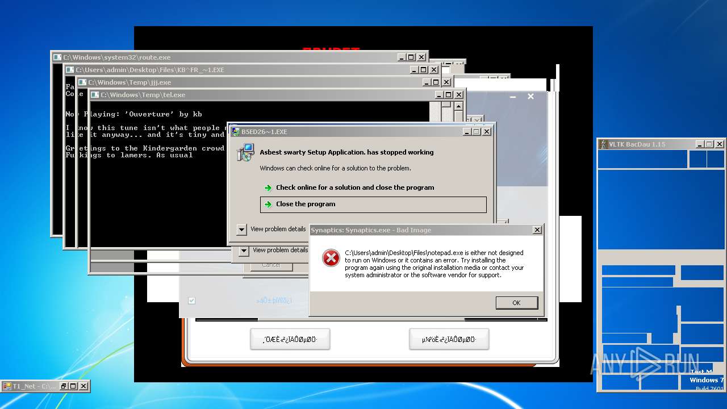Minimize the installer window with the white dash
The width and height of the screenshot is (727, 409).
click(x=512, y=97)
